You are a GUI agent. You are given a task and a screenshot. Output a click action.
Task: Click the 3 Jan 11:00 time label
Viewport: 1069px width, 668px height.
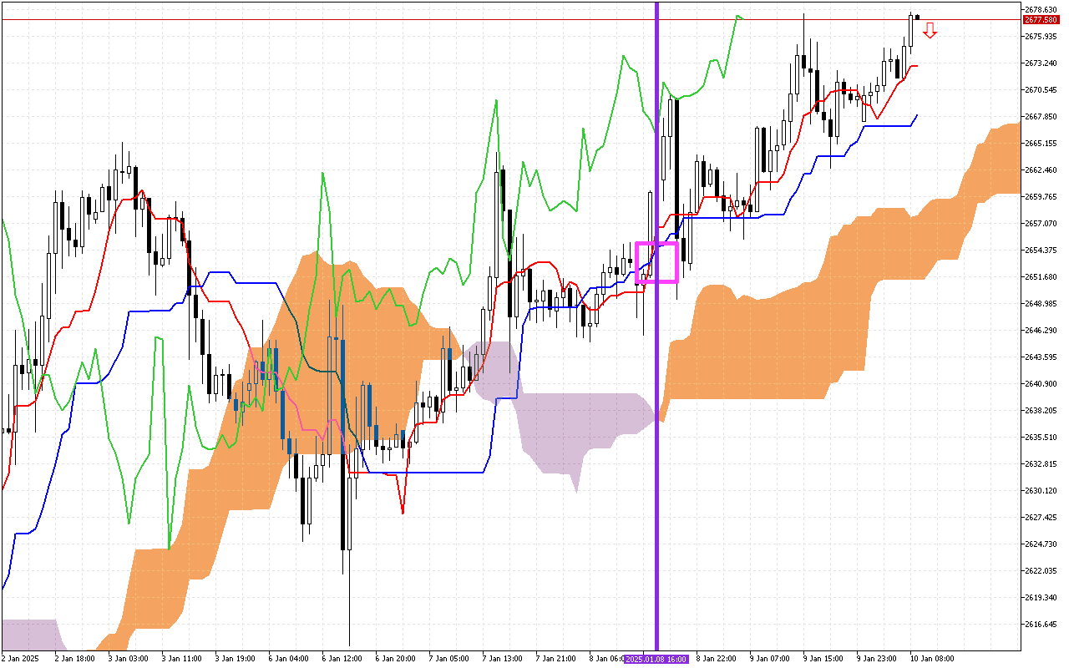coord(184,659)
